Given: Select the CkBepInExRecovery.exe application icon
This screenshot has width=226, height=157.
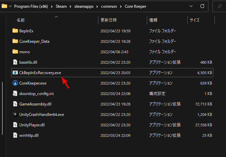Looking at the screenshot, I should (15, 73).
